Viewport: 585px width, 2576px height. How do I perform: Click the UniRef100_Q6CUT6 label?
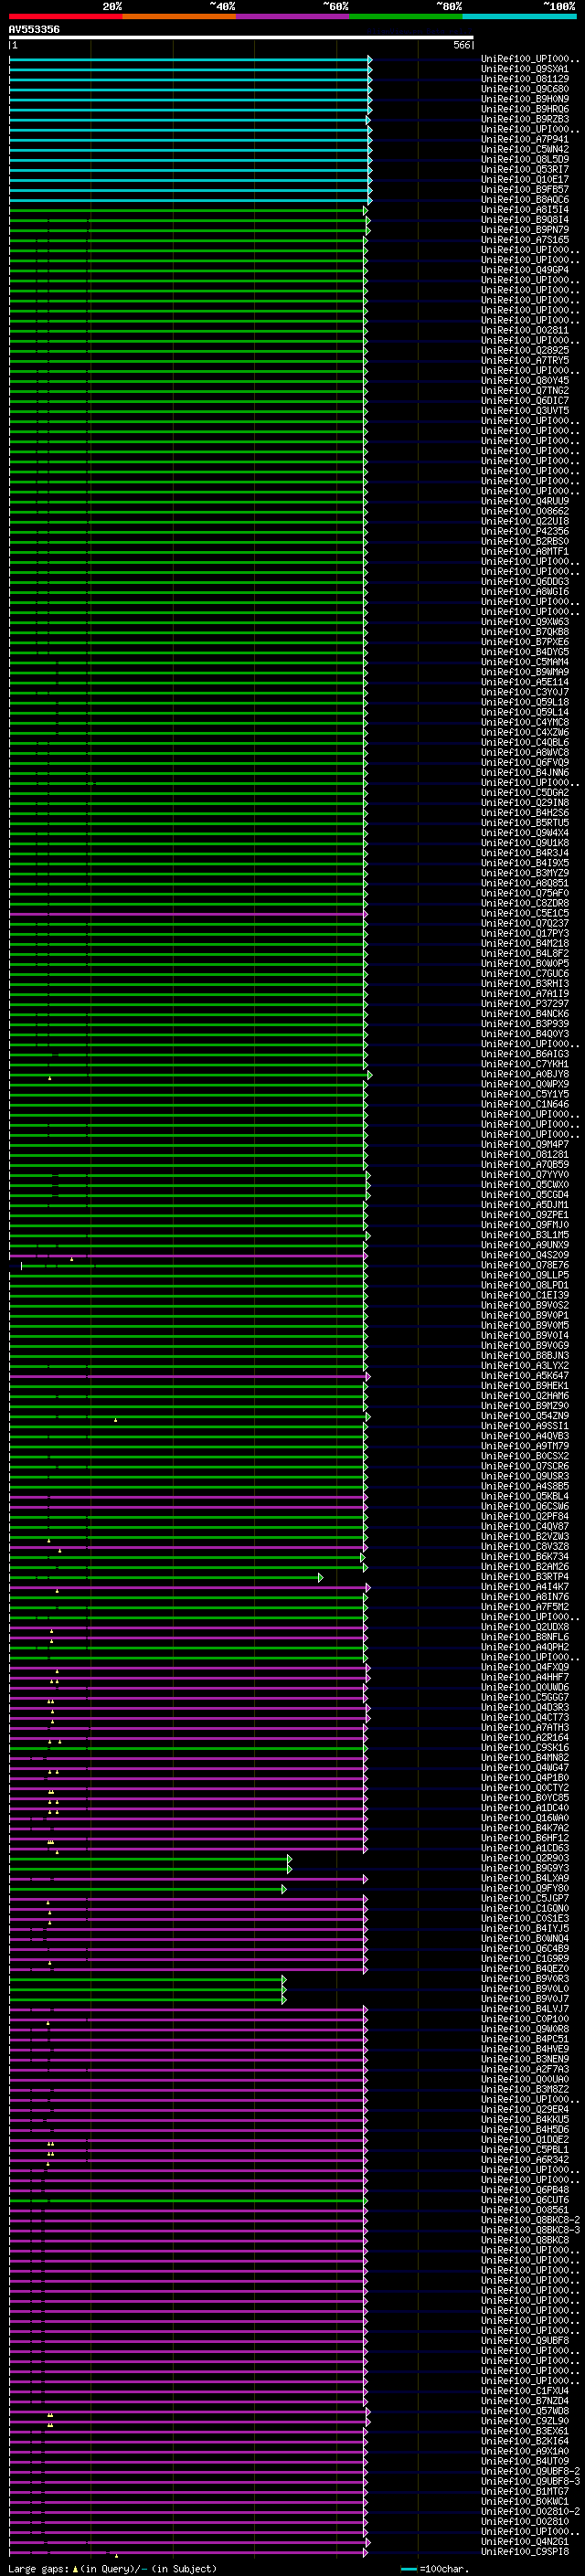(525, 2201)
